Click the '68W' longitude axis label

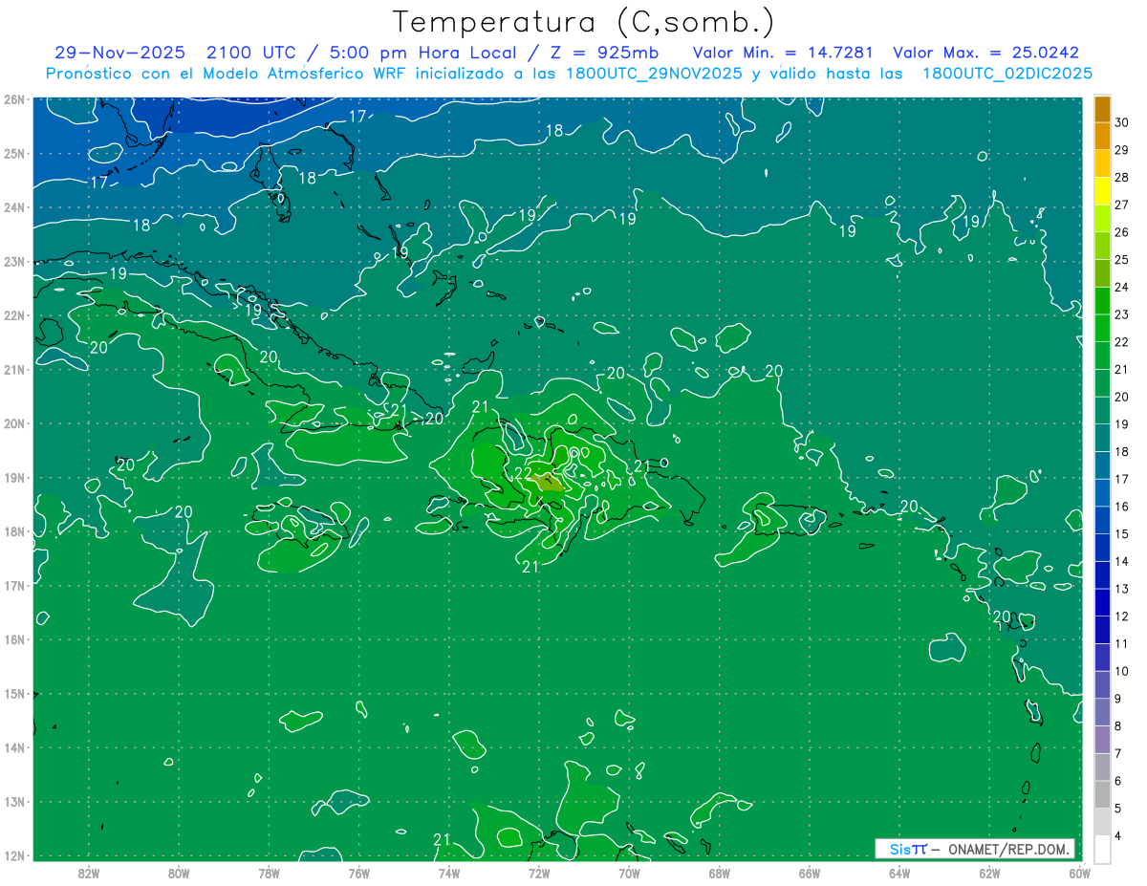click(x=720, y=873)
